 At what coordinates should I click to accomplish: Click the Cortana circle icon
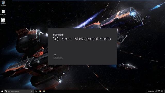[x=6, y=91]
